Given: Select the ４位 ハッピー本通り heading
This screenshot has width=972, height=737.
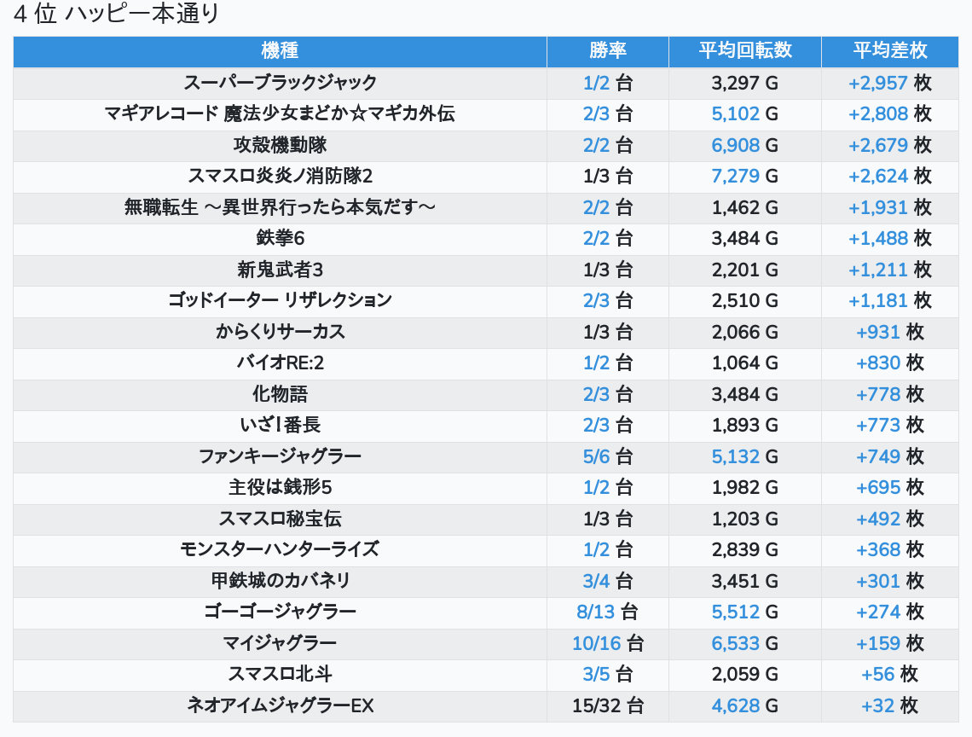Looking at the screenshot, I should point(117,15).
